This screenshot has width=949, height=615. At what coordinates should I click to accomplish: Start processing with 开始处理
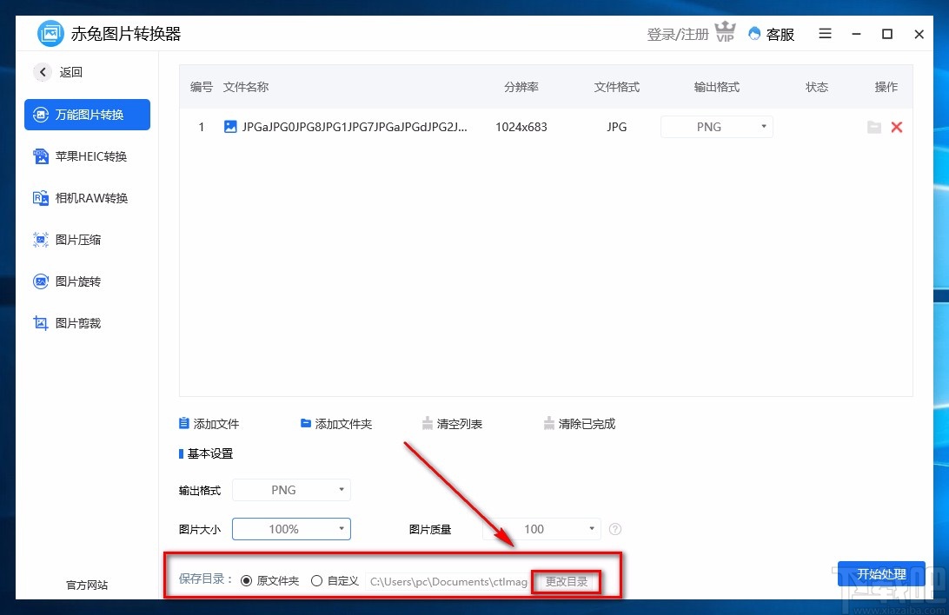(x=881, y=574)
